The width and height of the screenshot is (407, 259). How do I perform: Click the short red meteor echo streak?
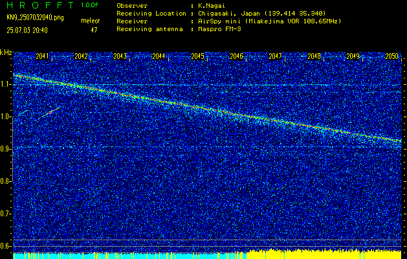pos(50,112)
